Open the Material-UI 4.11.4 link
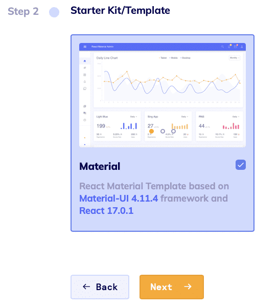 pyautogui.click(x=119, y=199)
